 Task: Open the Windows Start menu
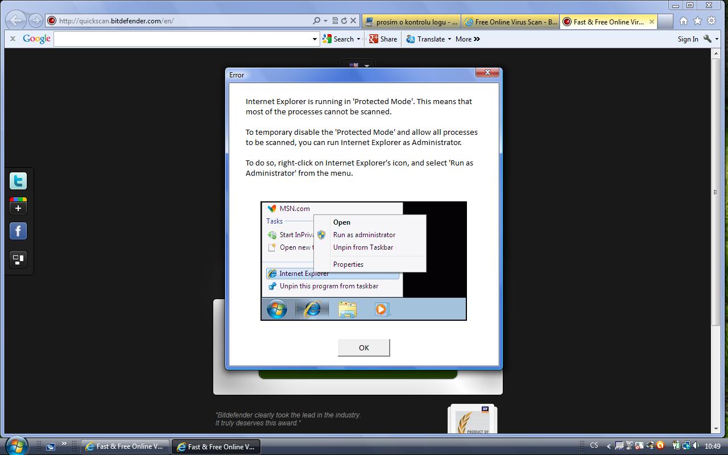[x=16, y=445]
